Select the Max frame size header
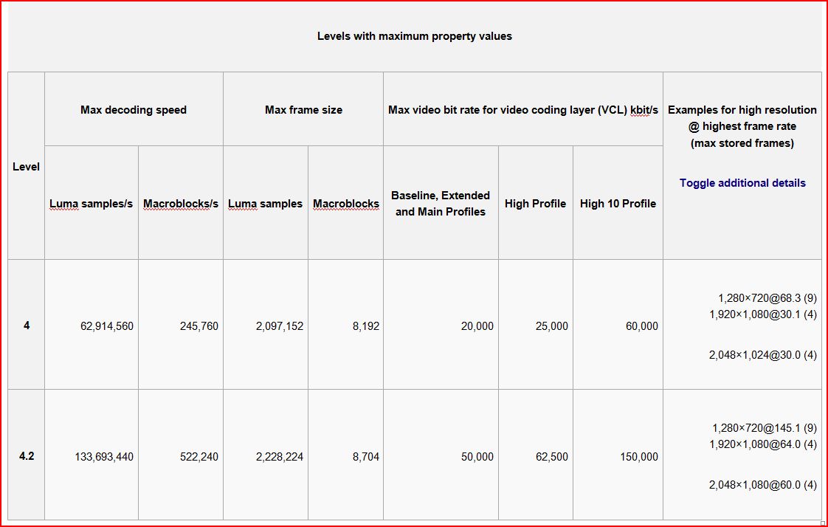The height and width of the screenshot is (527, 828). coord(303,110)
